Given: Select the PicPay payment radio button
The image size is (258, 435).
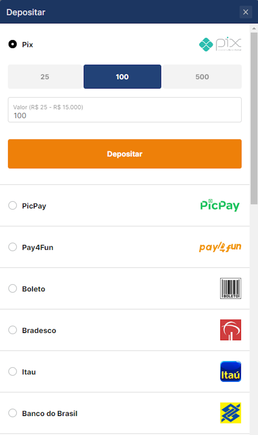Looking at the screenshot, I should tap(12, 205).
